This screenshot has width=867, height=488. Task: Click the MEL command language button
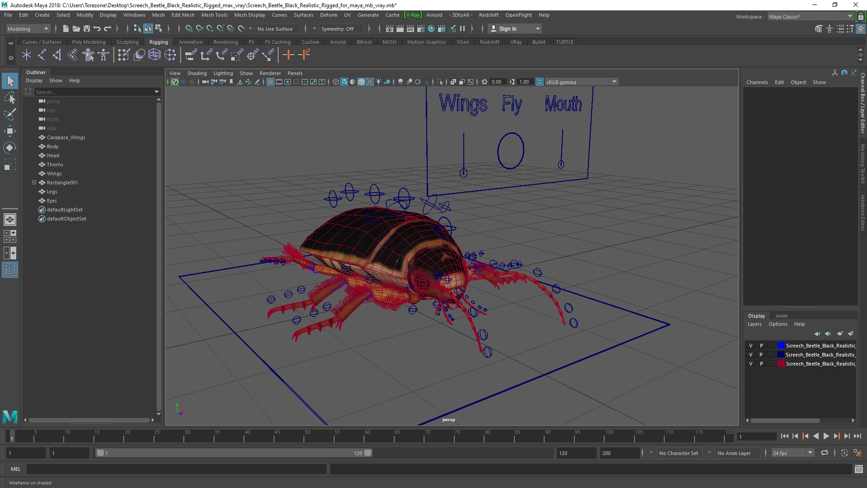pos(15,469)
